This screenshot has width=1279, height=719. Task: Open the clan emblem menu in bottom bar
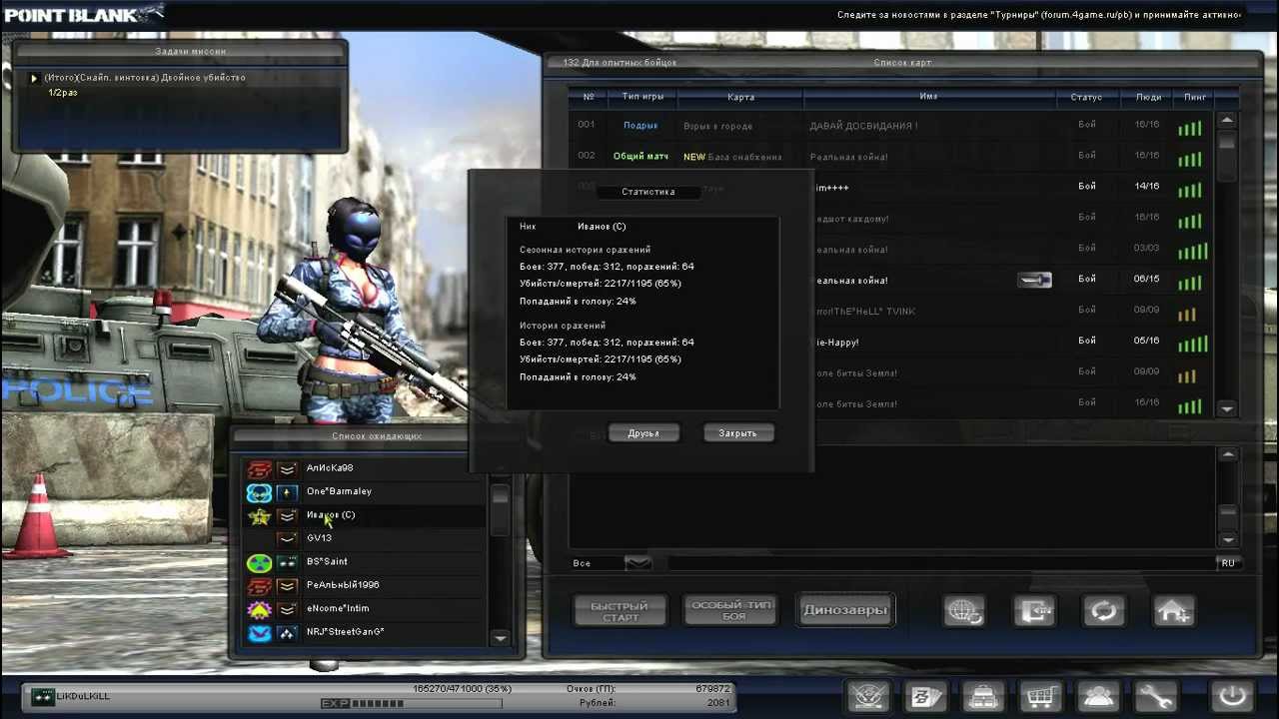coord(868,696)
